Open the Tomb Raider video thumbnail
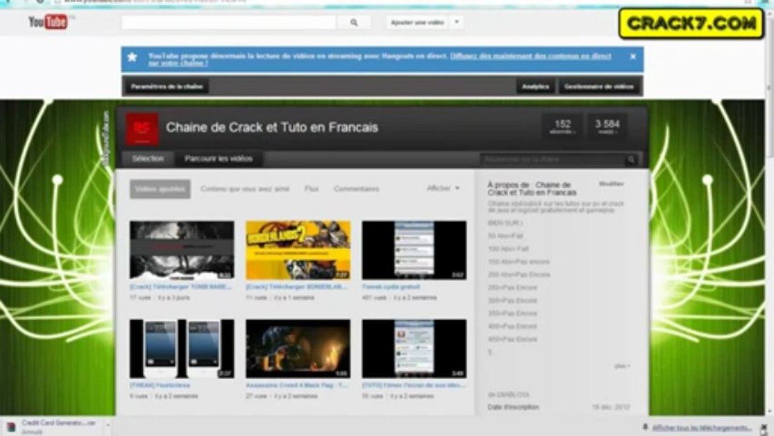This screenshot has height=436, width=774. (x=182, y=250)
